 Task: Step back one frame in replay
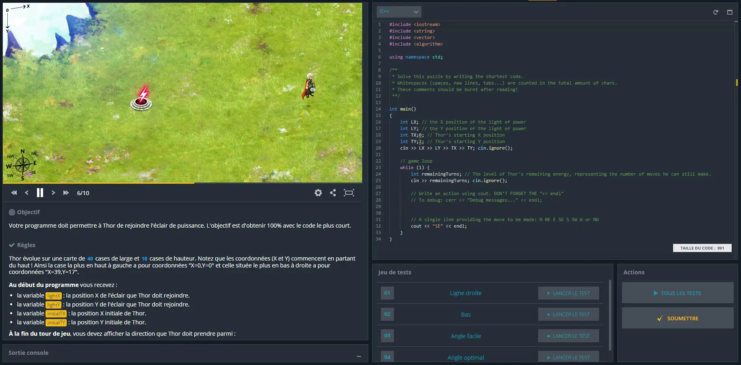(x=27, y=193)
